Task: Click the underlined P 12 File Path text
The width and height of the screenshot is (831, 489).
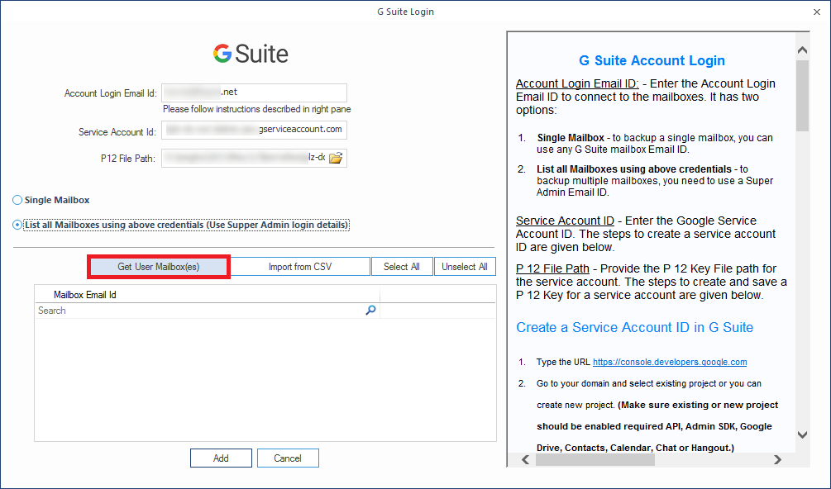Action: [x=554, y=268]
